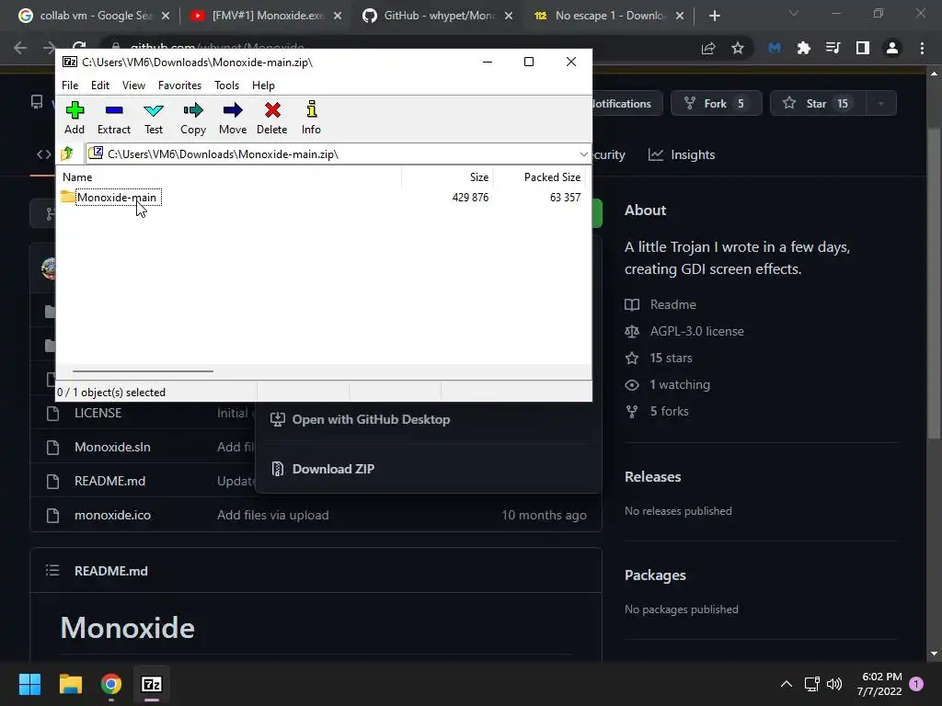The image size is (942, 706).
Task: Star the Monoxide repository
Action: click(818, 103)
